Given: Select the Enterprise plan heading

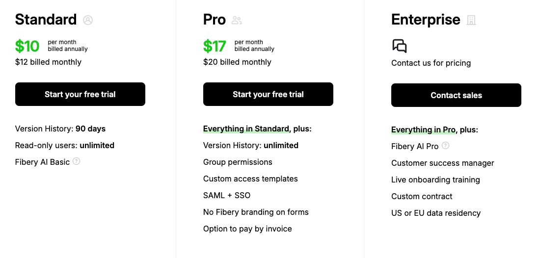Looking at the screenshot, I should (x=426, y=20).
